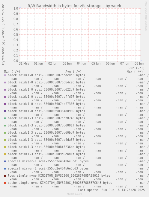149x197 pixels.
Task: Click the '06 Jun' date label
Action: click(110, 63)
